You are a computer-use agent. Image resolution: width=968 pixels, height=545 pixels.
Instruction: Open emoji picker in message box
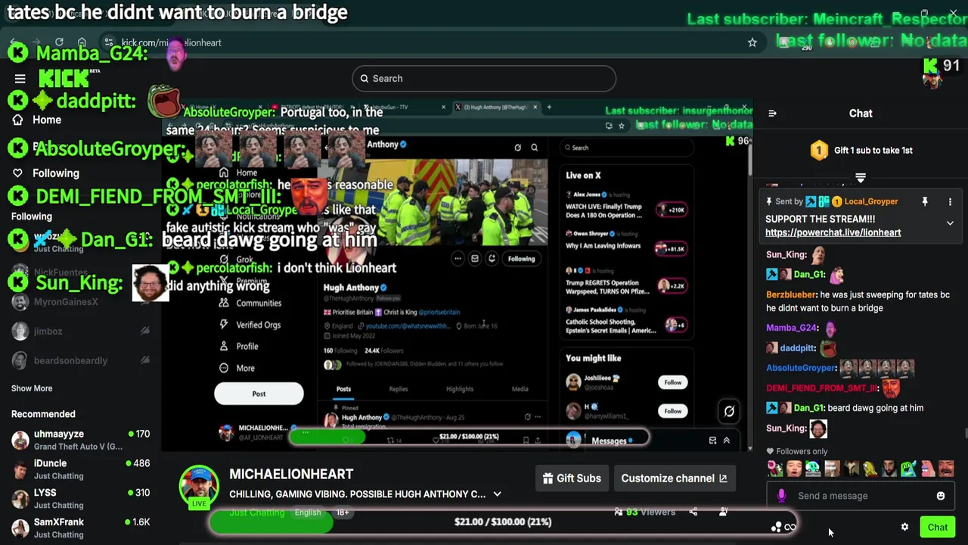[941, 496]
